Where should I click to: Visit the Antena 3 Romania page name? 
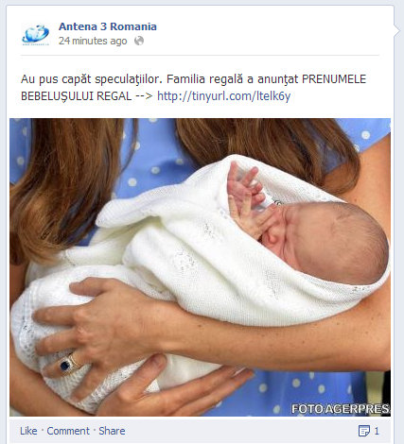[x=108, y=26]
